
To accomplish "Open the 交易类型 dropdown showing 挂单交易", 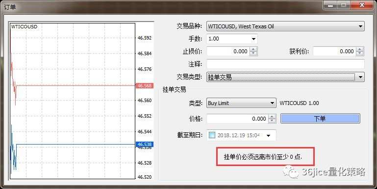I will click(285, 77).
